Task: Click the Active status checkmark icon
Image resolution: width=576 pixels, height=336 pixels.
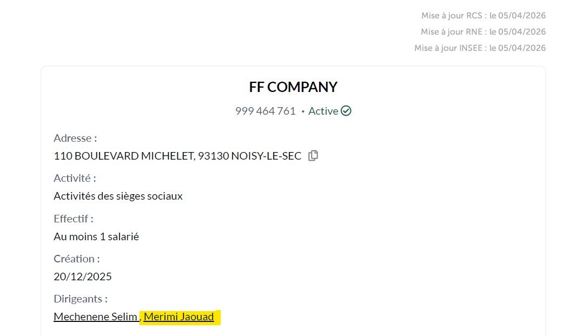Action: tap(346, 111)
